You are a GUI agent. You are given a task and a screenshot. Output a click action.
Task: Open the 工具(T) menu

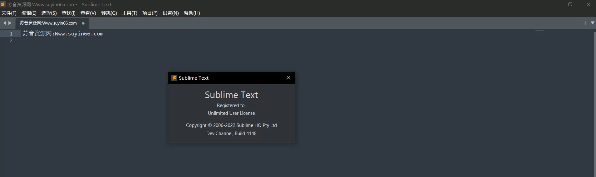[130, 13]
